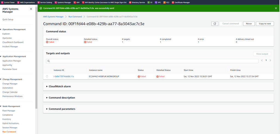This screenshot has height=134, width=280.
Task: Dismiss the green success banner
Action: click(x=276, y=8)
